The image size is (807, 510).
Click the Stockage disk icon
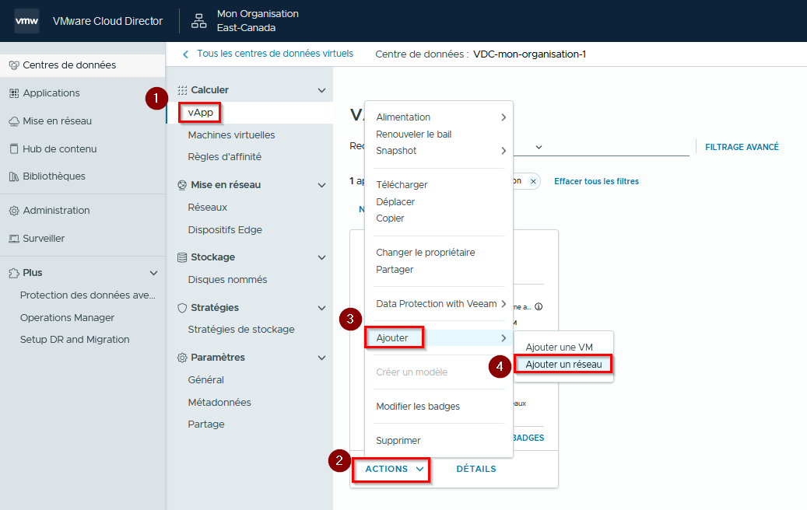point(182,257)
